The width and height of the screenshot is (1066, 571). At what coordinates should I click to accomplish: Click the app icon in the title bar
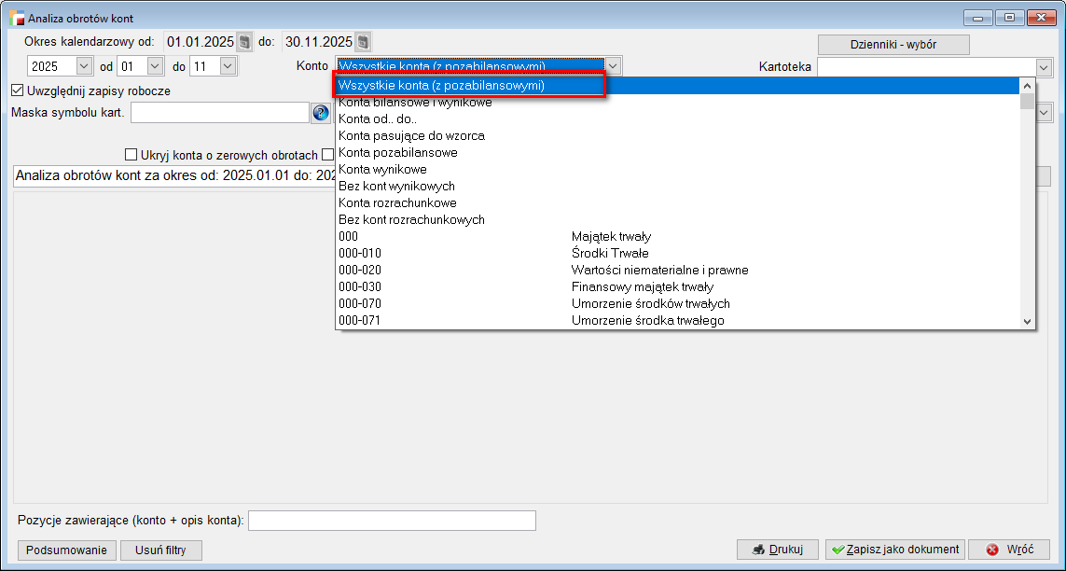coord(17,18)
